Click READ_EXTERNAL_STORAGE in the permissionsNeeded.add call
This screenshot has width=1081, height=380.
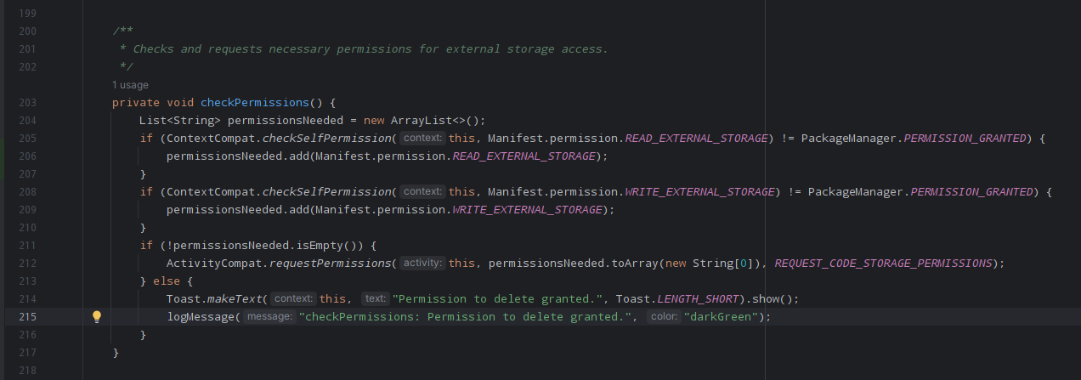click(x=524, y=156)
